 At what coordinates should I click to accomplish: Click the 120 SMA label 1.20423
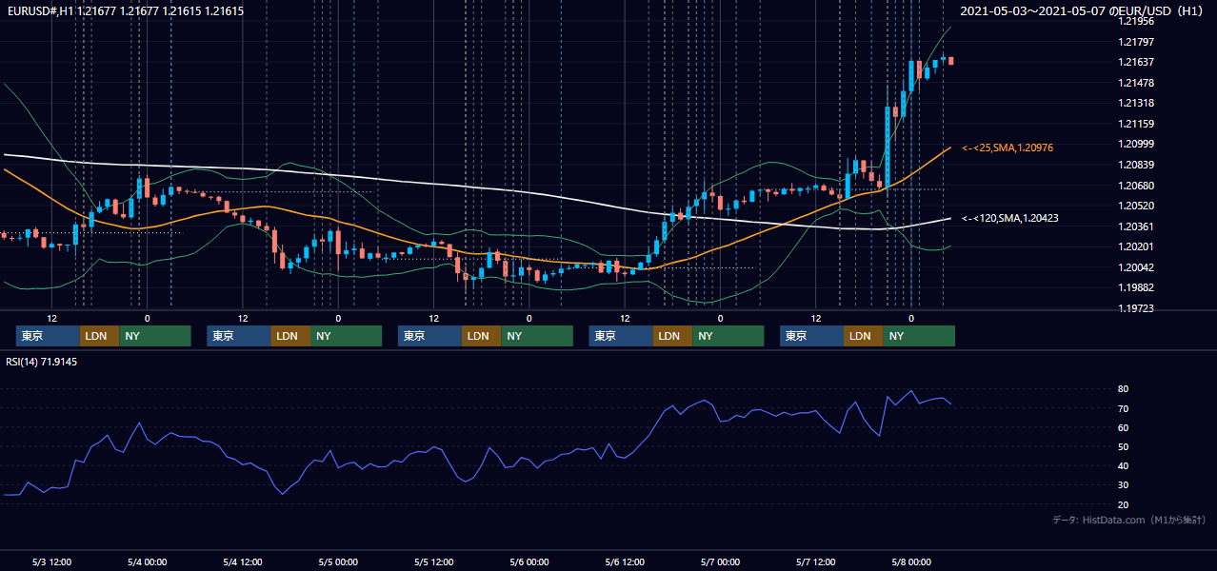[x=1009, y=219]
